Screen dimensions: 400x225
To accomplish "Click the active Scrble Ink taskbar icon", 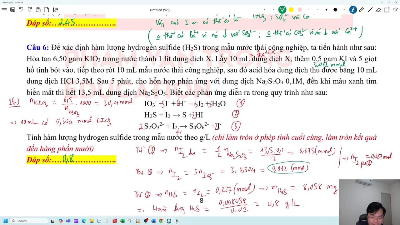I will coord(169,221).
